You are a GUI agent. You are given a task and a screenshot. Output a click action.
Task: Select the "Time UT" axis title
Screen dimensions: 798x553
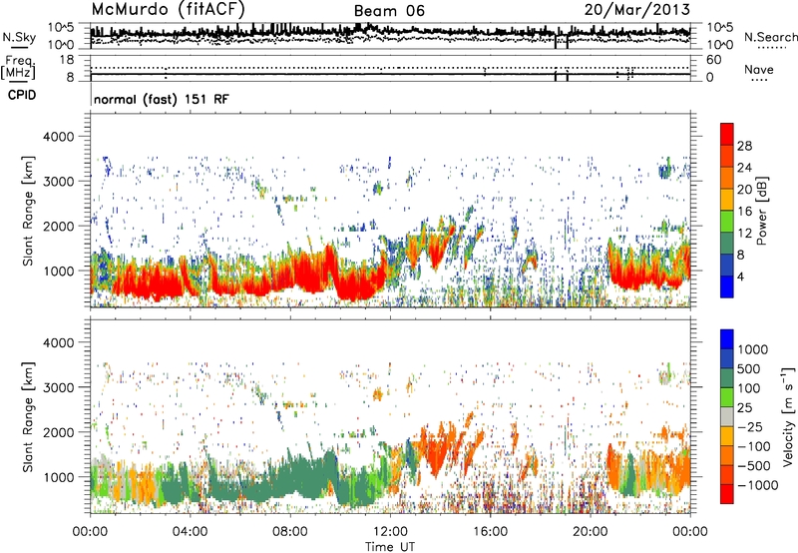[390, 547]
